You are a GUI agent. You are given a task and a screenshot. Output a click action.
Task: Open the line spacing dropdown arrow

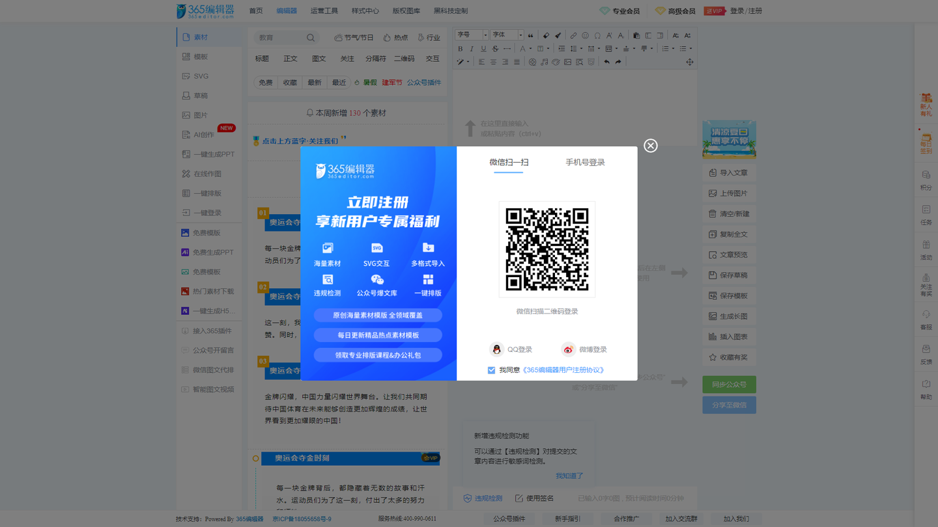pyautogui.click(x=581, y=49)
